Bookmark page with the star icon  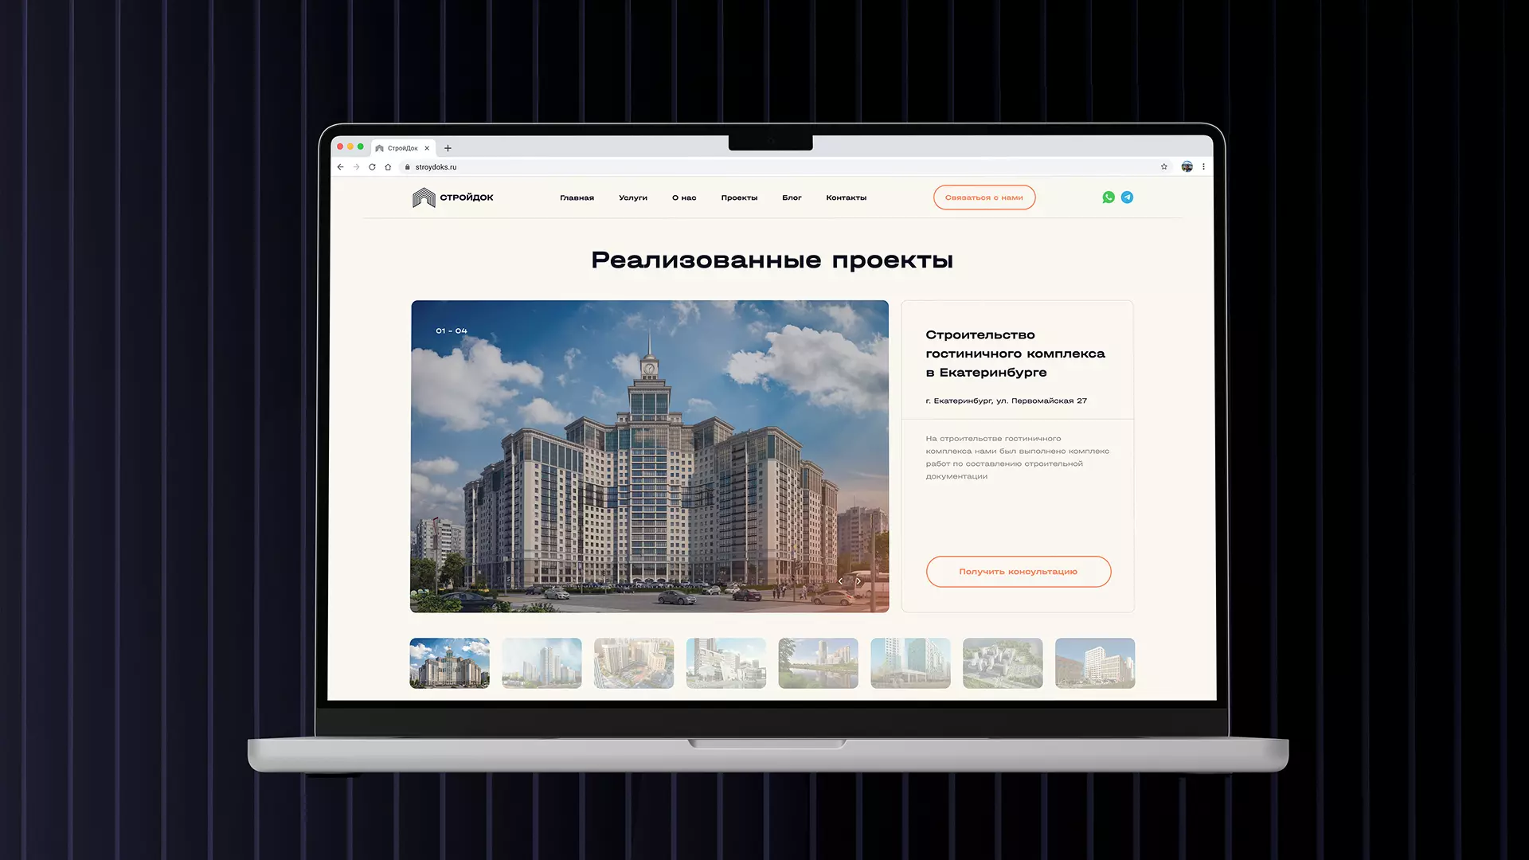tap(1163, 167)
